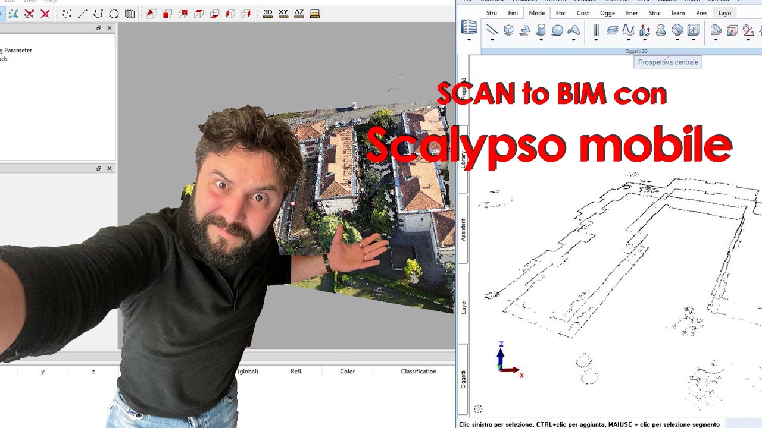The image size is (762, 428).
Task: Click the plain red X delete icon
Action: (45, 14)
